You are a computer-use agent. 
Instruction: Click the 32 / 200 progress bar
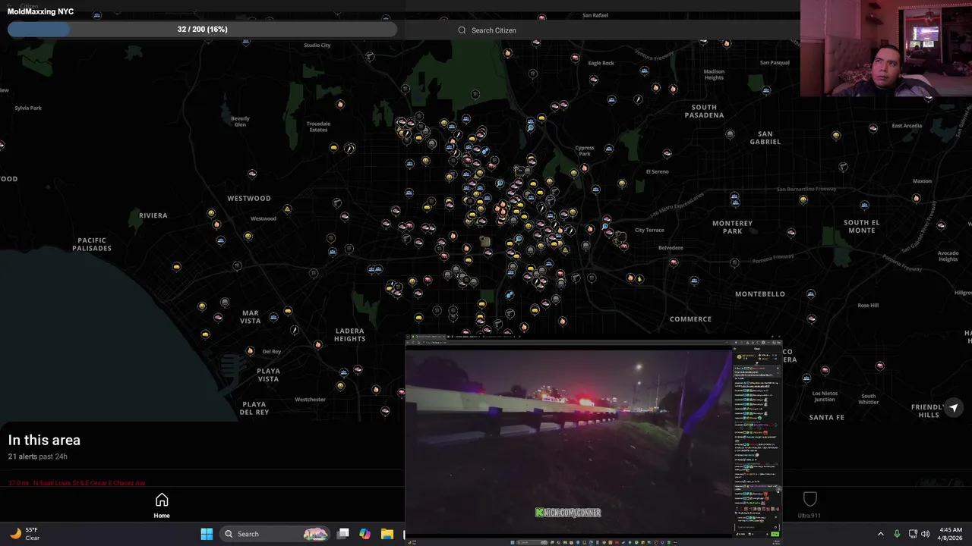(x=202, y=30)
